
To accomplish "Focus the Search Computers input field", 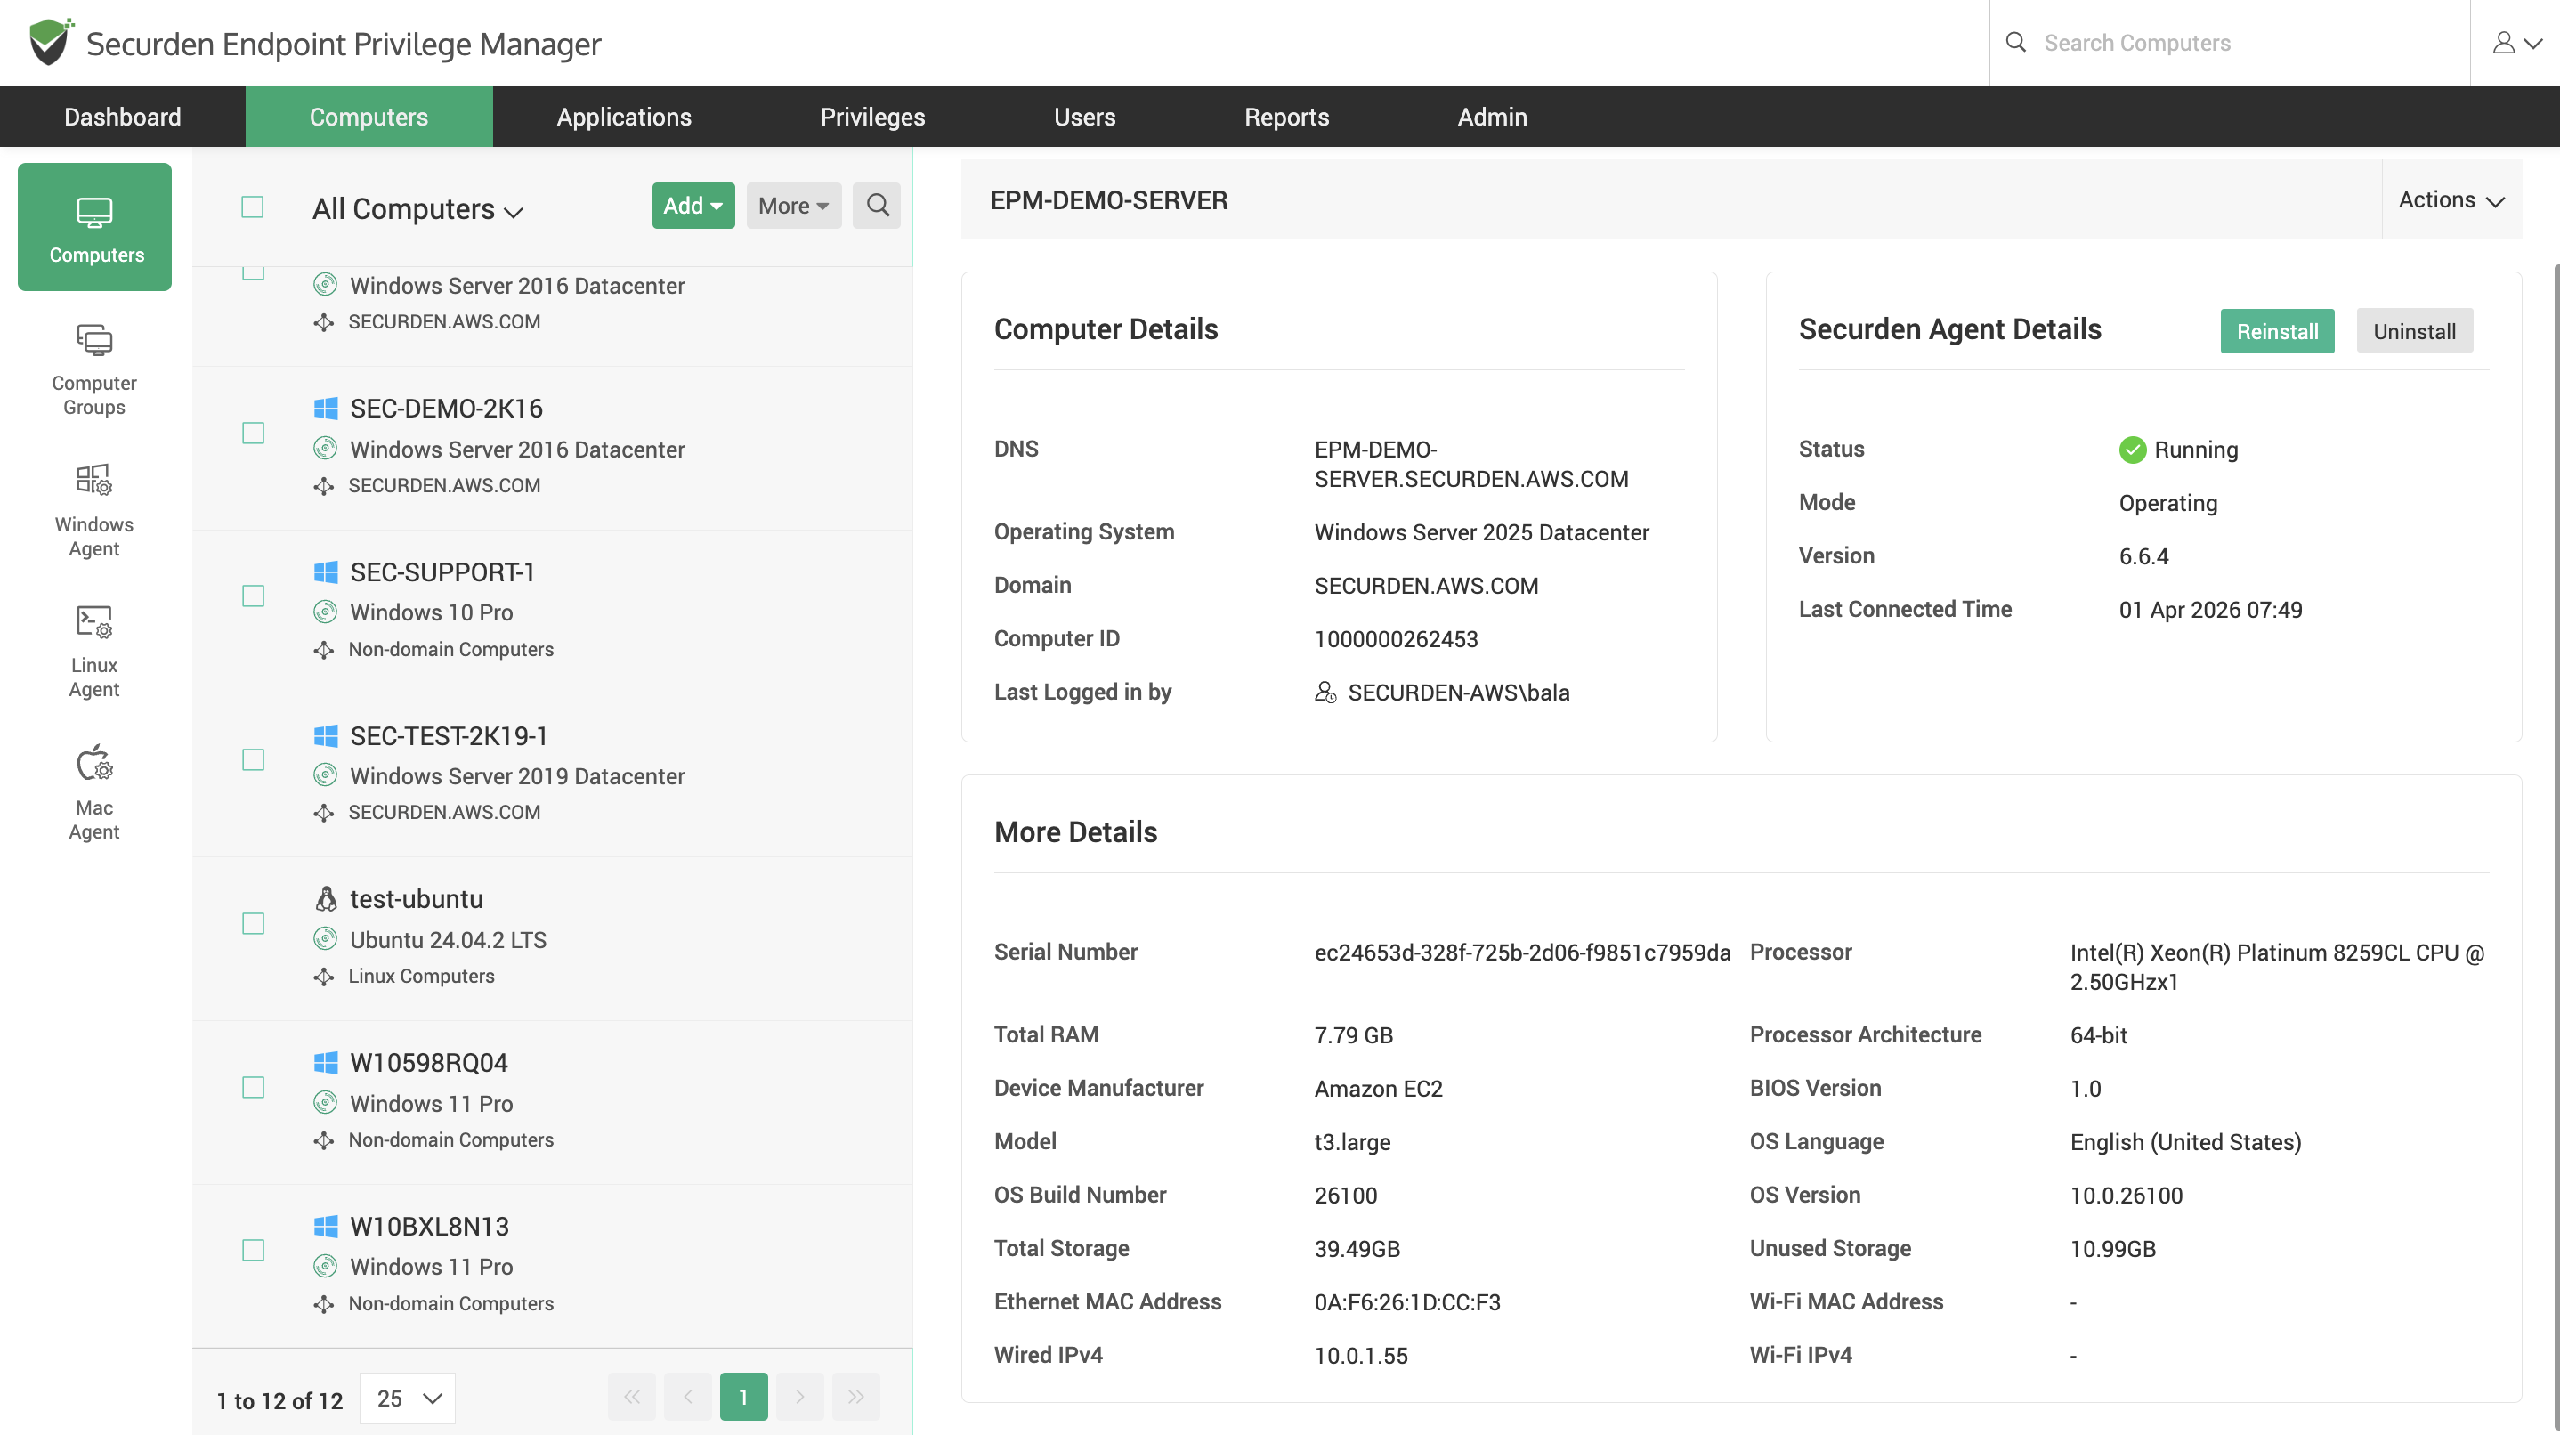I will point(2236,43).
